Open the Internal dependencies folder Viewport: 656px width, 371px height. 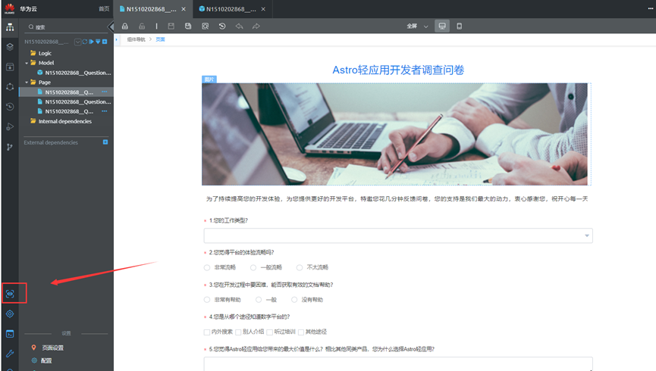(65, 121)
